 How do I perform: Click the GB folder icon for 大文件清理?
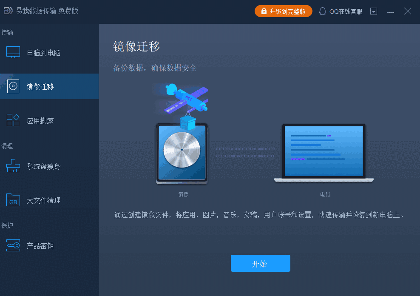[x=13, y=200]
